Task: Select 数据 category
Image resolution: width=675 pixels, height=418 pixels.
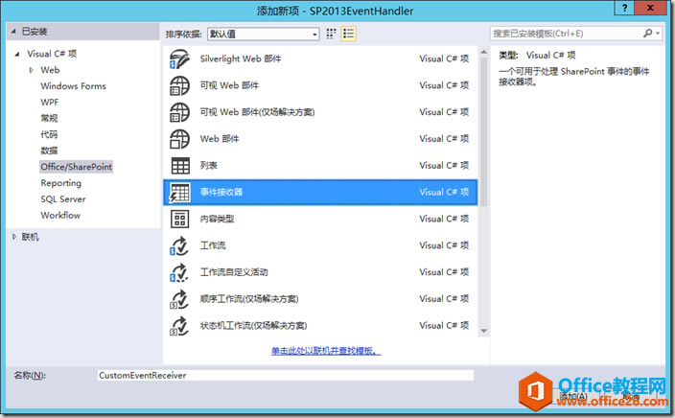Action: [x=49, y=151]
